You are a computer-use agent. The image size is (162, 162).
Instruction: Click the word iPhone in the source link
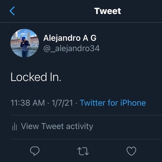click(133, 103)
